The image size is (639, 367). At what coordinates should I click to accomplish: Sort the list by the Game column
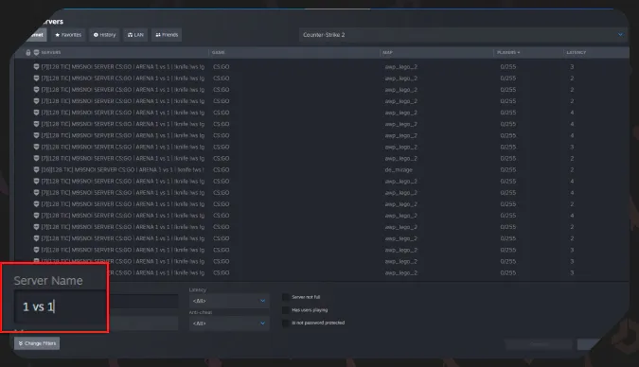click(x=219, y=53)
